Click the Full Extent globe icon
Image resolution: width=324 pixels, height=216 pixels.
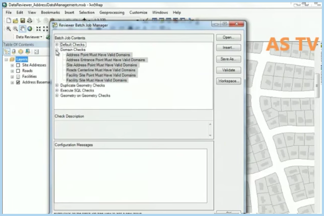(30, 29)
